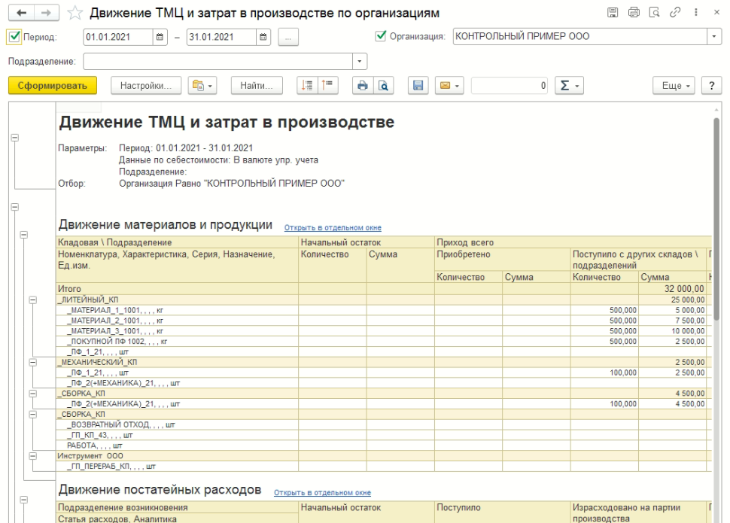Click the print icon in toolbar
The height and width of the screenshot is (523, 730).
pos(362,87)
